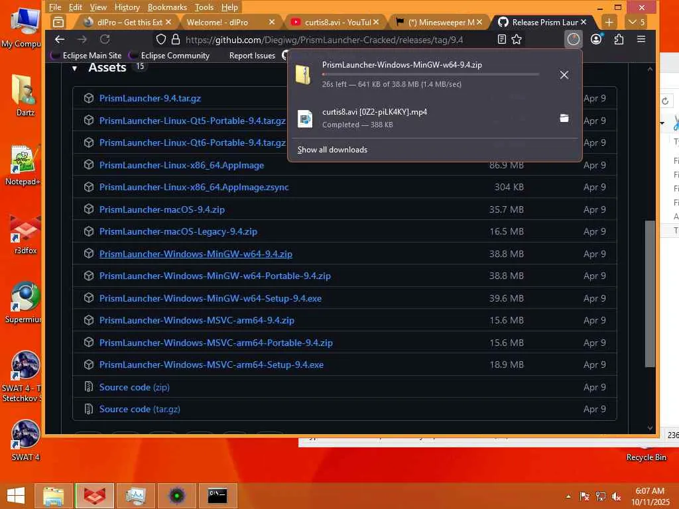Open Report Issues bookmark
The image size is (679, 509).
252,56
